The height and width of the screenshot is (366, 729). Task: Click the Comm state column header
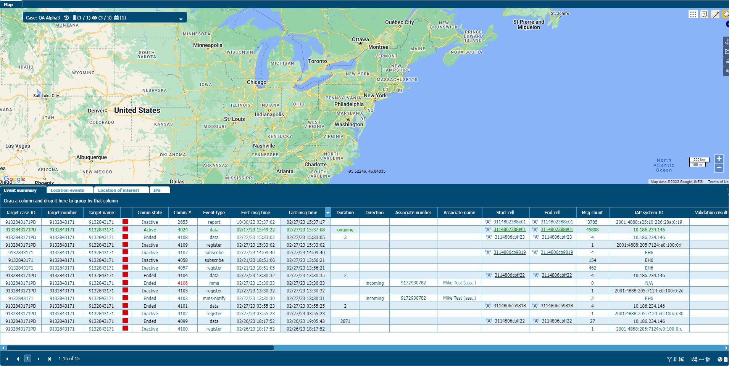click(x=150, y=213)
